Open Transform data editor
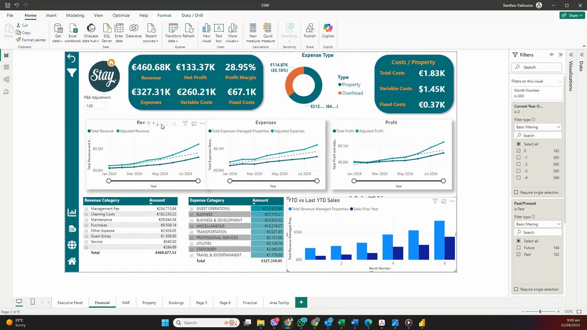Screen dimensions: 587x330 173,33
